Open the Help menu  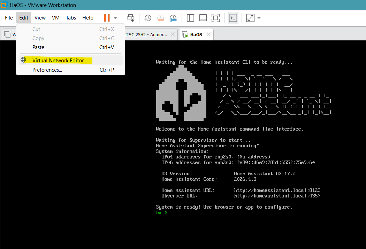coord(88,18)
